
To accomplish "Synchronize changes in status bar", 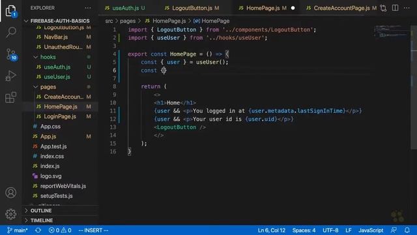I will [38, 230].
